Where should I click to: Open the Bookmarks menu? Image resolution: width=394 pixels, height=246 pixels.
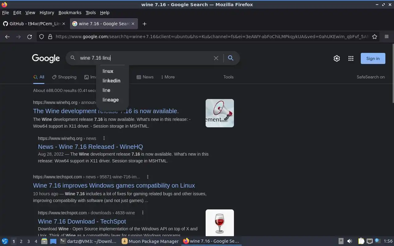pos(70,13)
